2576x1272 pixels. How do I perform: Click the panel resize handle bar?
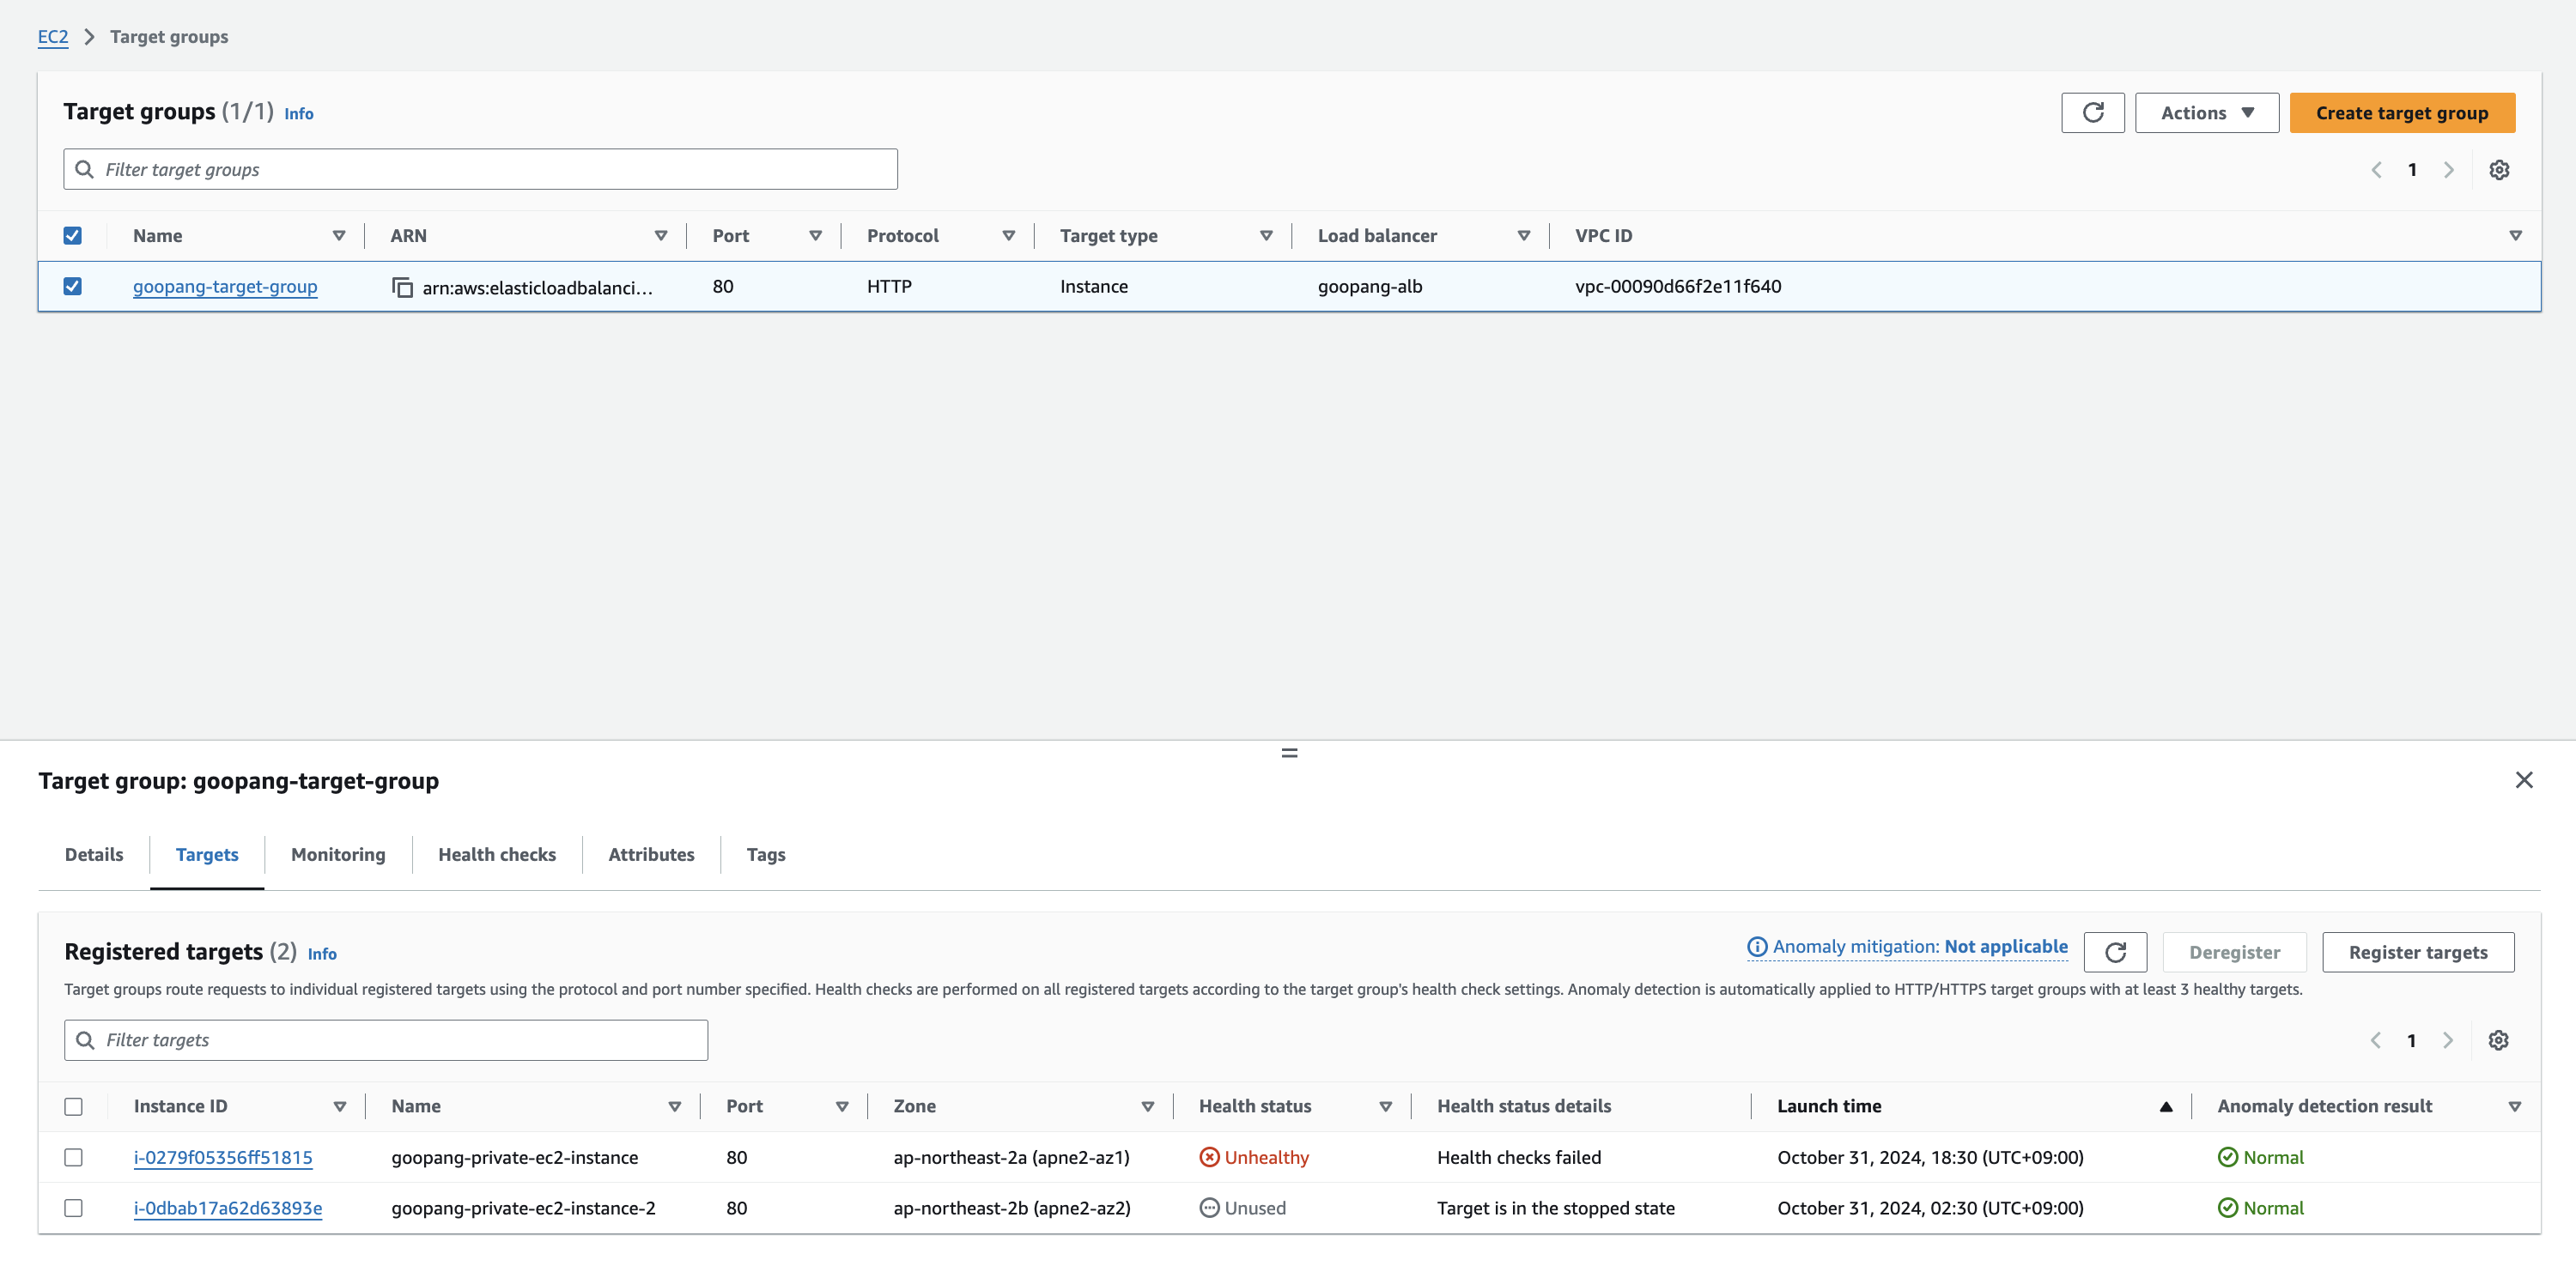1289,753
